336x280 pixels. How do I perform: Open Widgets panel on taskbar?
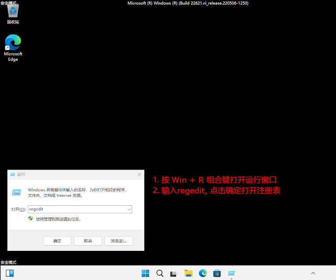coord(10,273)
